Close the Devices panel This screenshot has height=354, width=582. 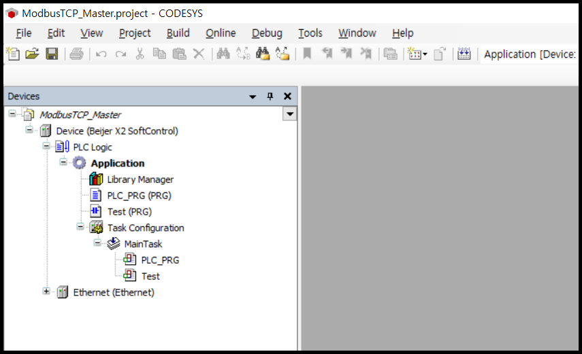(x=287, y=96)
